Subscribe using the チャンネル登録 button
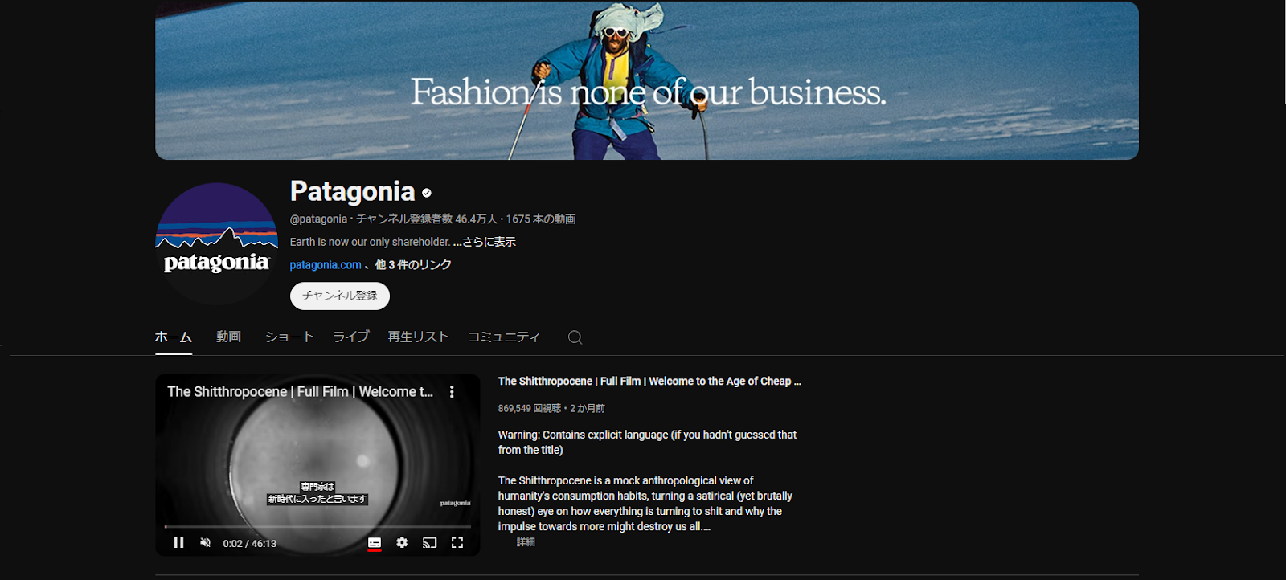Image resolution: width=1286 pixels, height=580 pixels. pos(340,296)
